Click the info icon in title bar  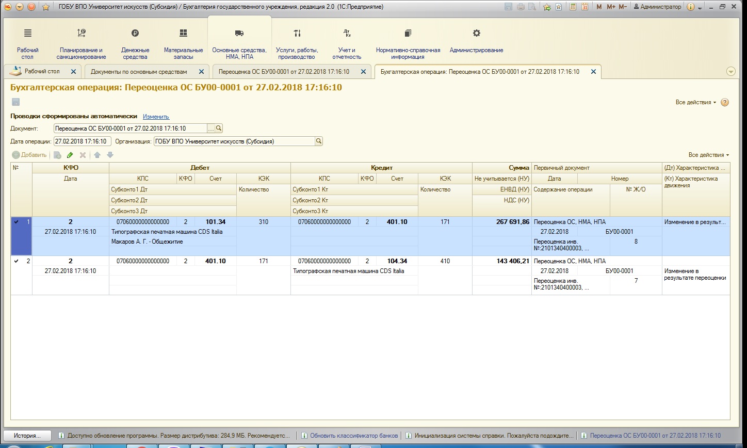tap(691, 7)
